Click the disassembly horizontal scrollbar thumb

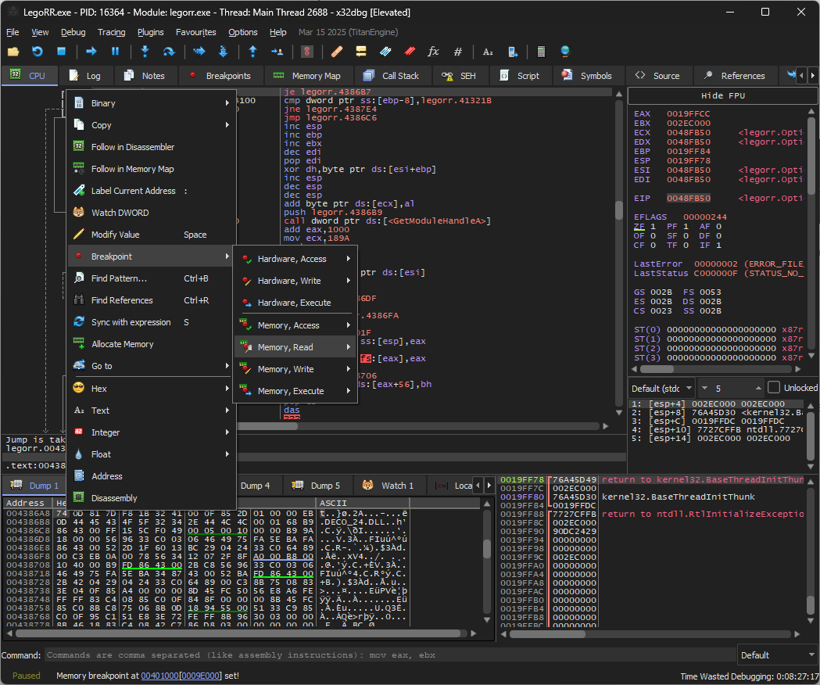tap(267, 426)
